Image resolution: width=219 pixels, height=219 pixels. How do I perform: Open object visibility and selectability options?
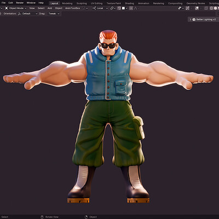point(181,8)
